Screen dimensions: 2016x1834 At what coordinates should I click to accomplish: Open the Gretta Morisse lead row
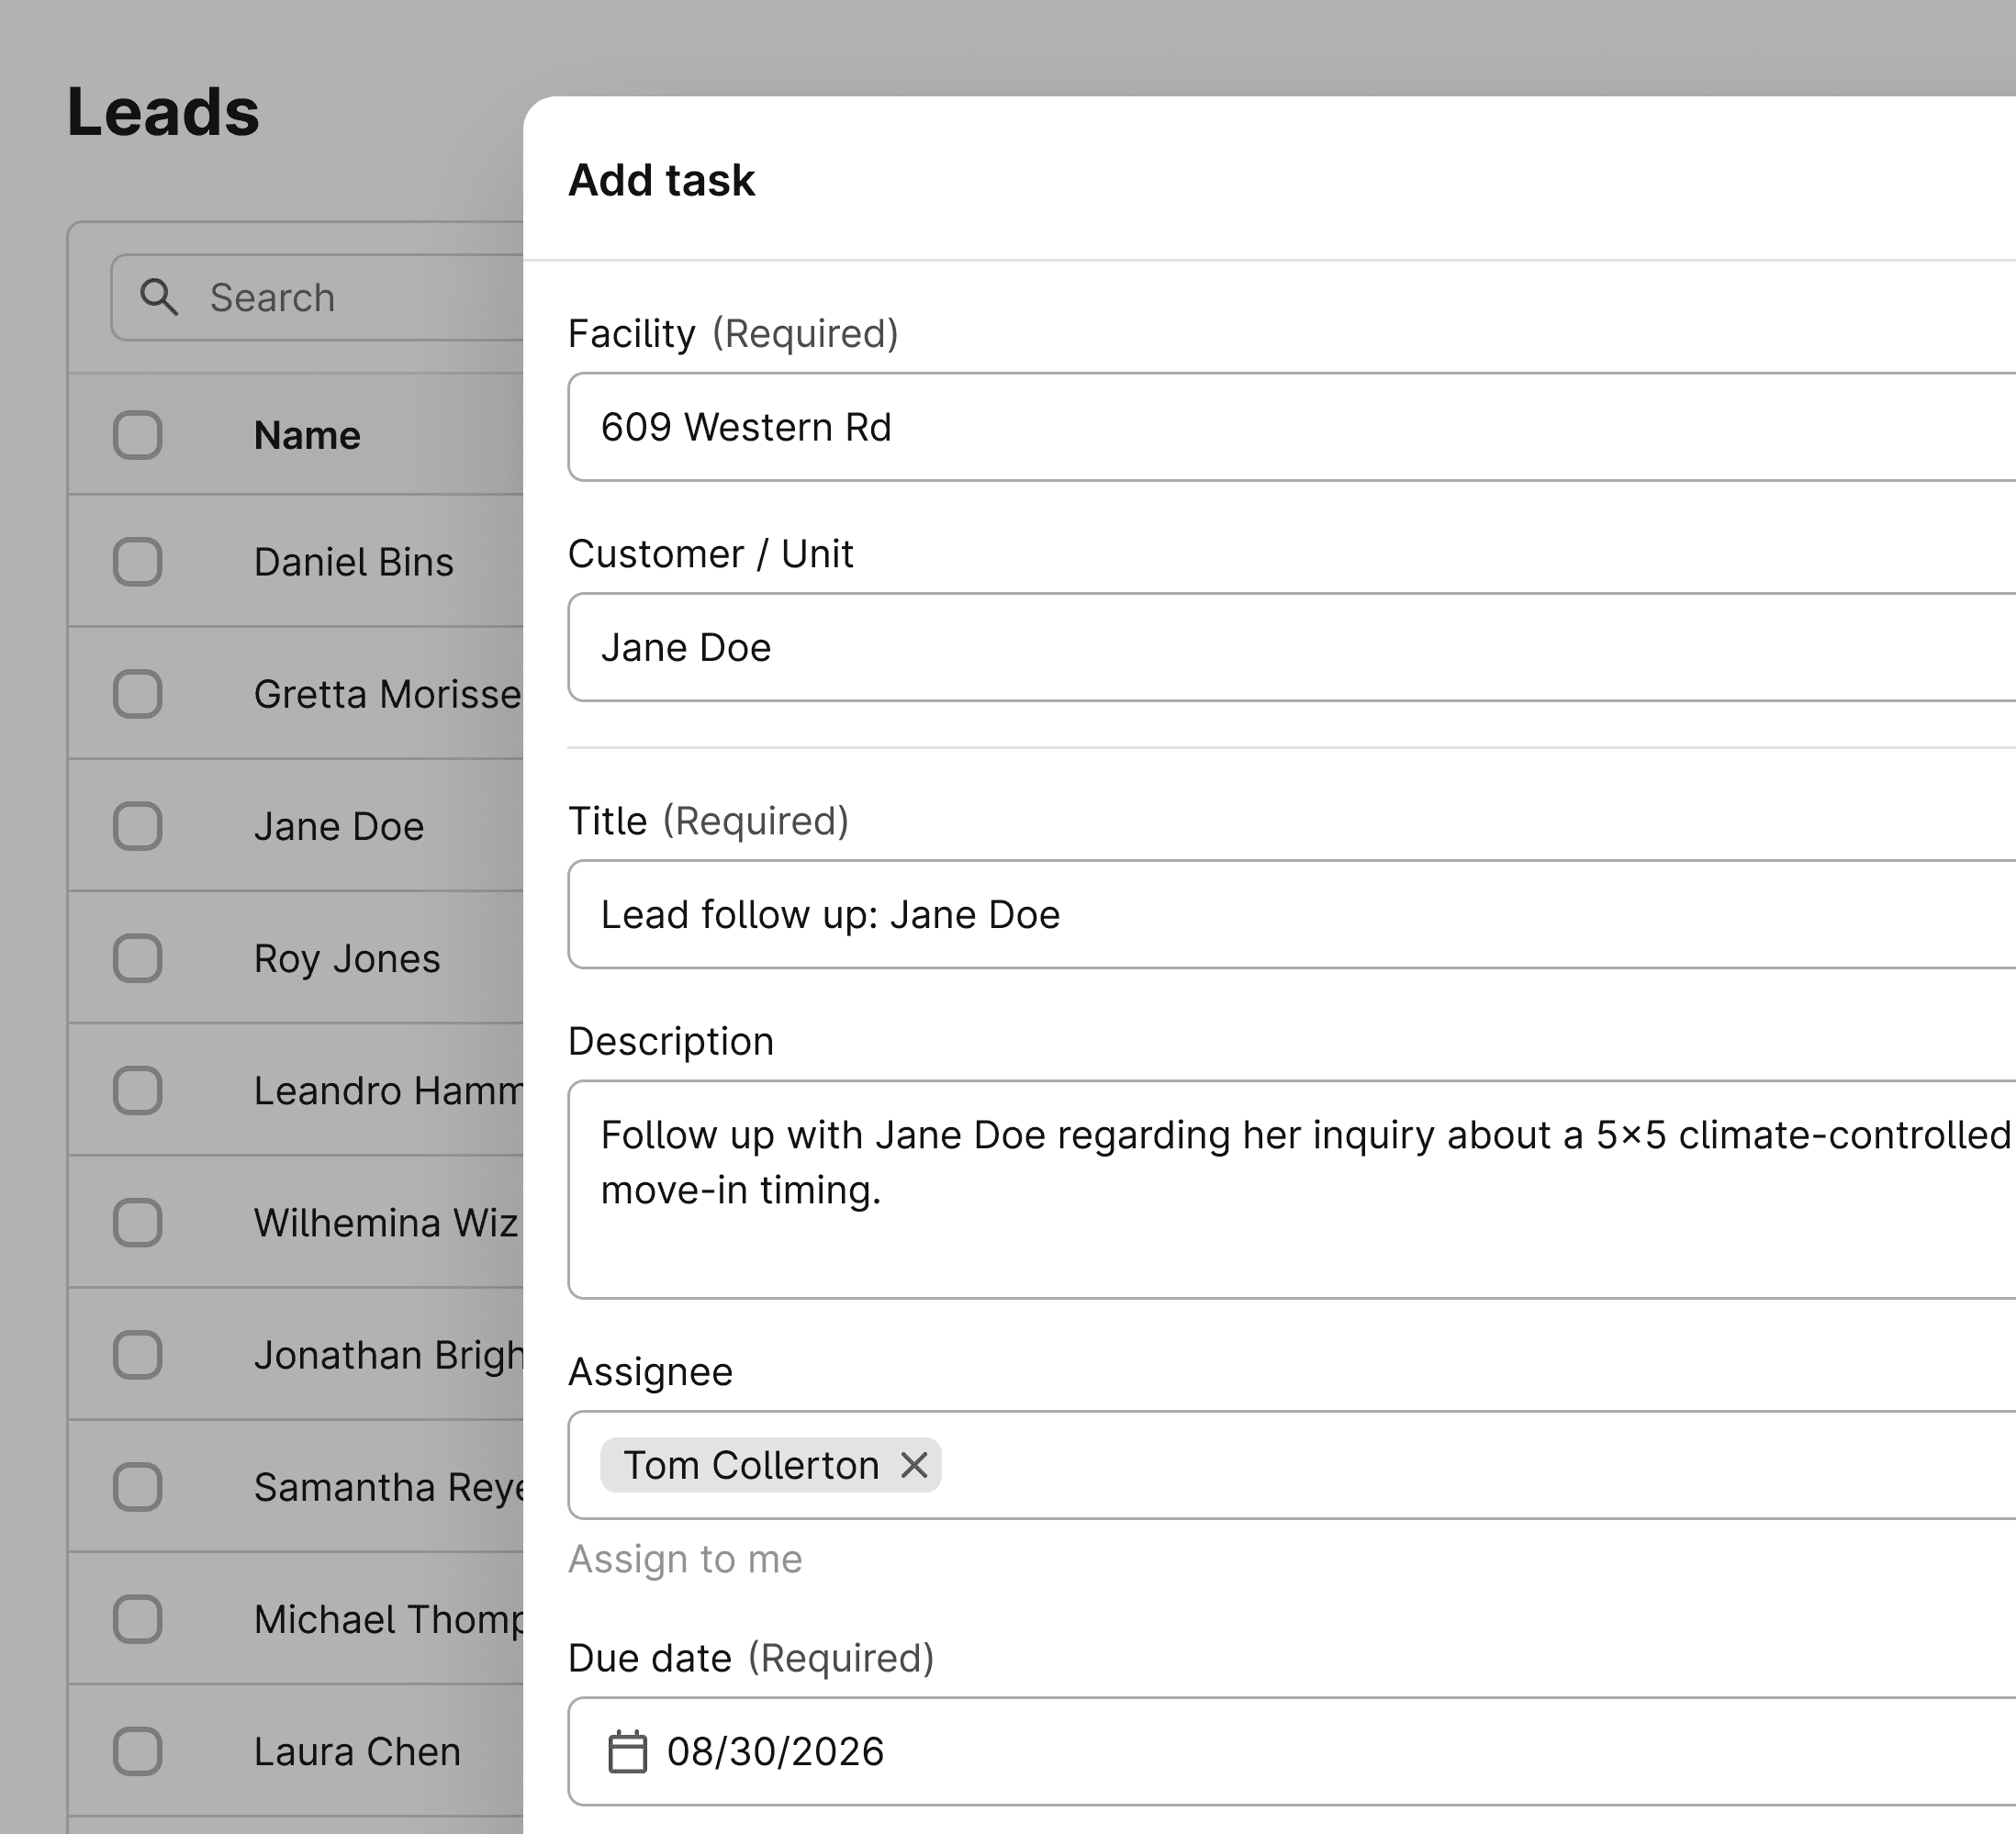point(386,694)
